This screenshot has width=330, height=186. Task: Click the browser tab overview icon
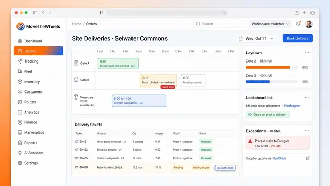(312, 13)
